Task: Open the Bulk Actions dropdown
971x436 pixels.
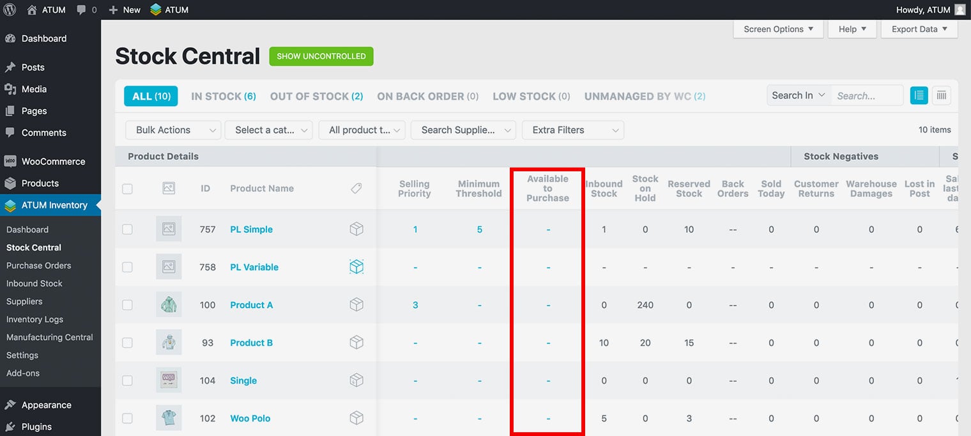Action: [173, 130]
